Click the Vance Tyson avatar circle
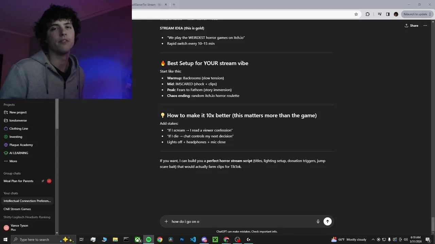435x244 pixels. 6,228
